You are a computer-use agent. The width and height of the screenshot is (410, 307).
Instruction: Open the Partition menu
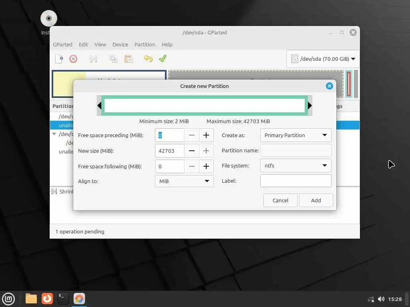(145, 44)
